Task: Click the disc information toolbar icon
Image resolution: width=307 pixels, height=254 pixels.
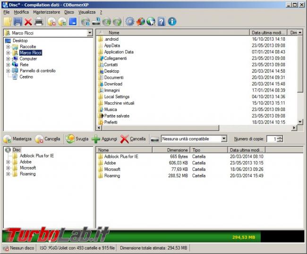Action: pos(85,22)
